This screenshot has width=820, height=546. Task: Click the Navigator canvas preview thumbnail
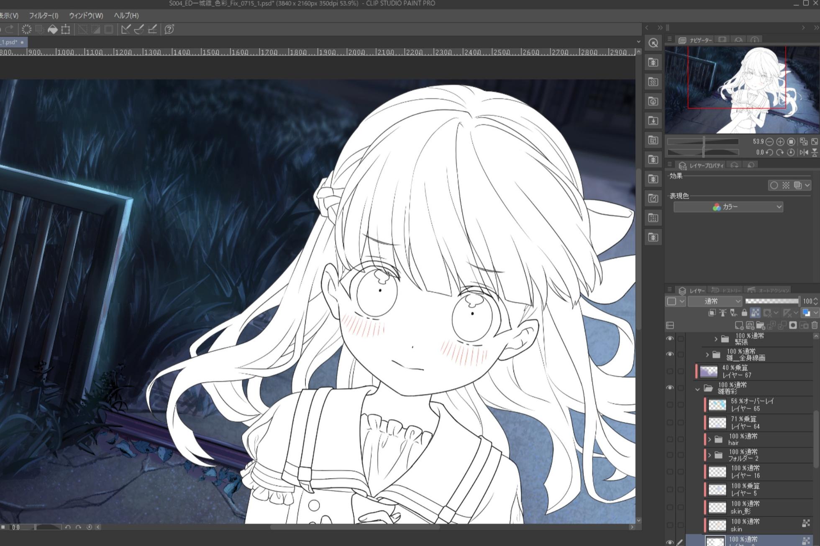point(742,90)
